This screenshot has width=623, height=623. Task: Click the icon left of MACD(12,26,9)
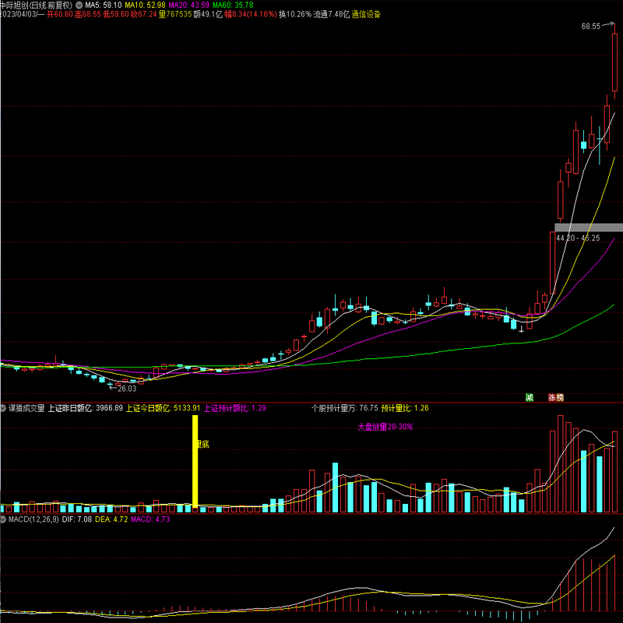4,519
